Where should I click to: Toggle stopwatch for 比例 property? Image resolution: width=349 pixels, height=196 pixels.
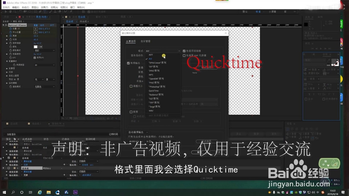(10, 39)
